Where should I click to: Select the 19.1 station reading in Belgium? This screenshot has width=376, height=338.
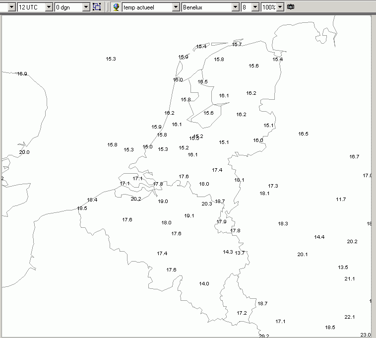[x=189, y=216]
